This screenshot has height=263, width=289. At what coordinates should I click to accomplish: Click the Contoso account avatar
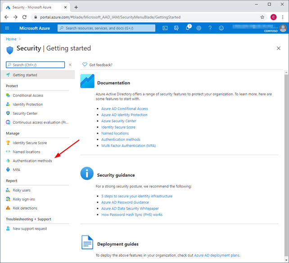[282, 28]
